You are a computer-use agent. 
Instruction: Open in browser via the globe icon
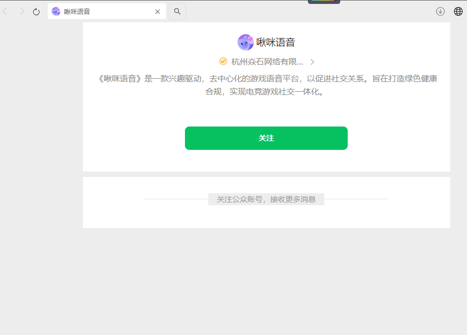point(458,11)
